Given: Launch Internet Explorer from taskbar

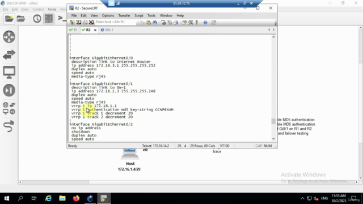Looking at the screenshot, I should coord(48,198).
